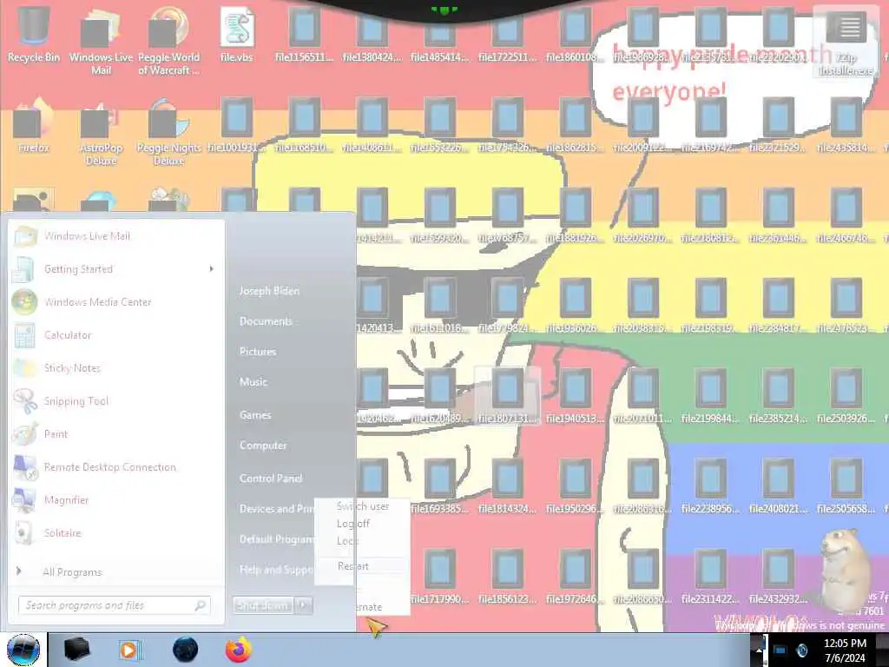
Task: Open Pictures from Start menu
Action: 258,352
